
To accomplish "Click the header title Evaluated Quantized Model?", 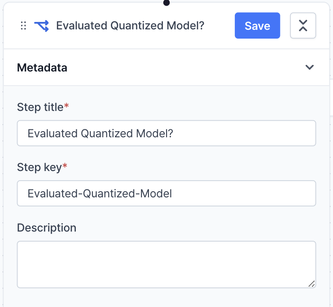I will (130, 26).
